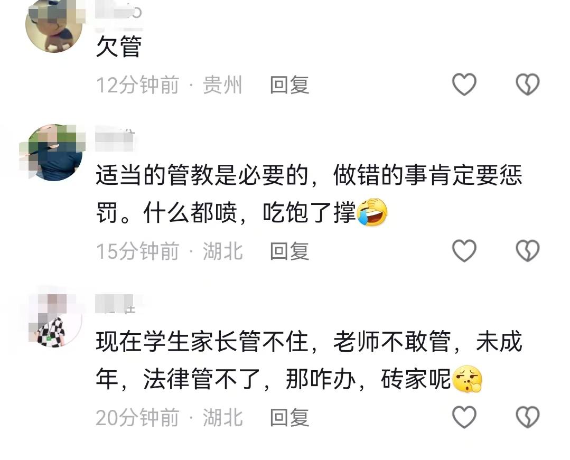Tap the laughing-crying emoji after '吃饱了撑'
The width and height of the screenshot is (570, 460).
372,212
